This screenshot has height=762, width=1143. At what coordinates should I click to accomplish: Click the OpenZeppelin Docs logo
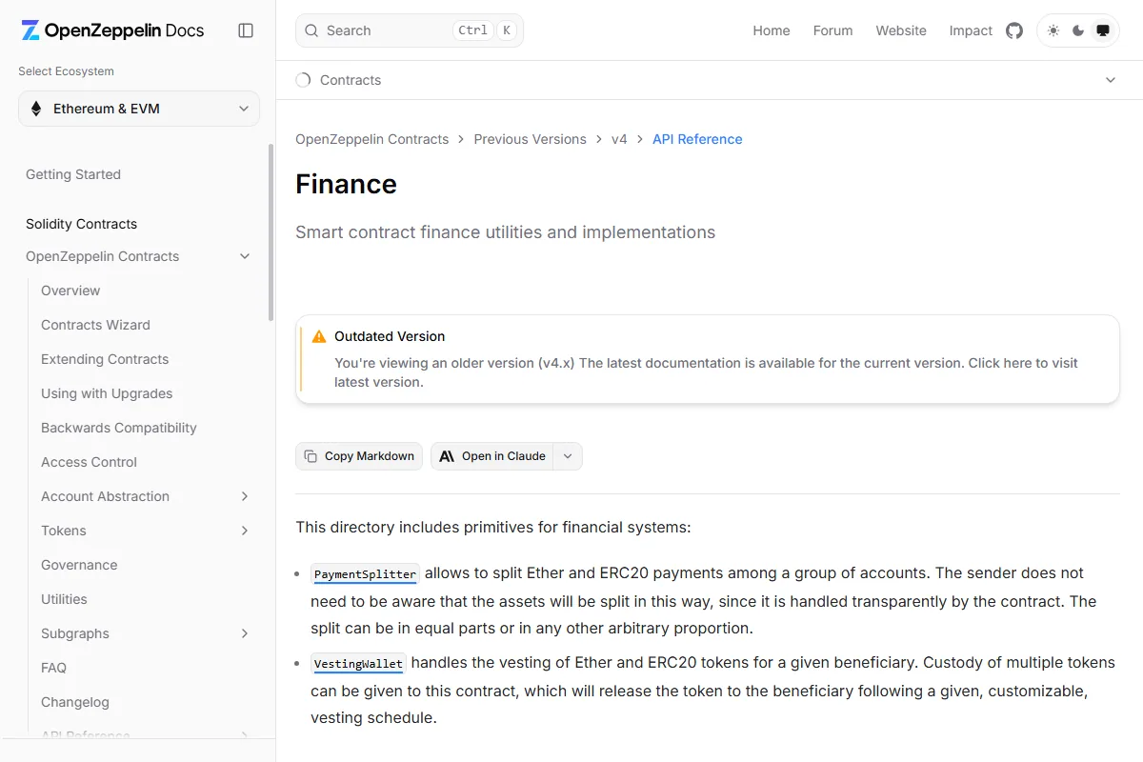coord(112,30)
